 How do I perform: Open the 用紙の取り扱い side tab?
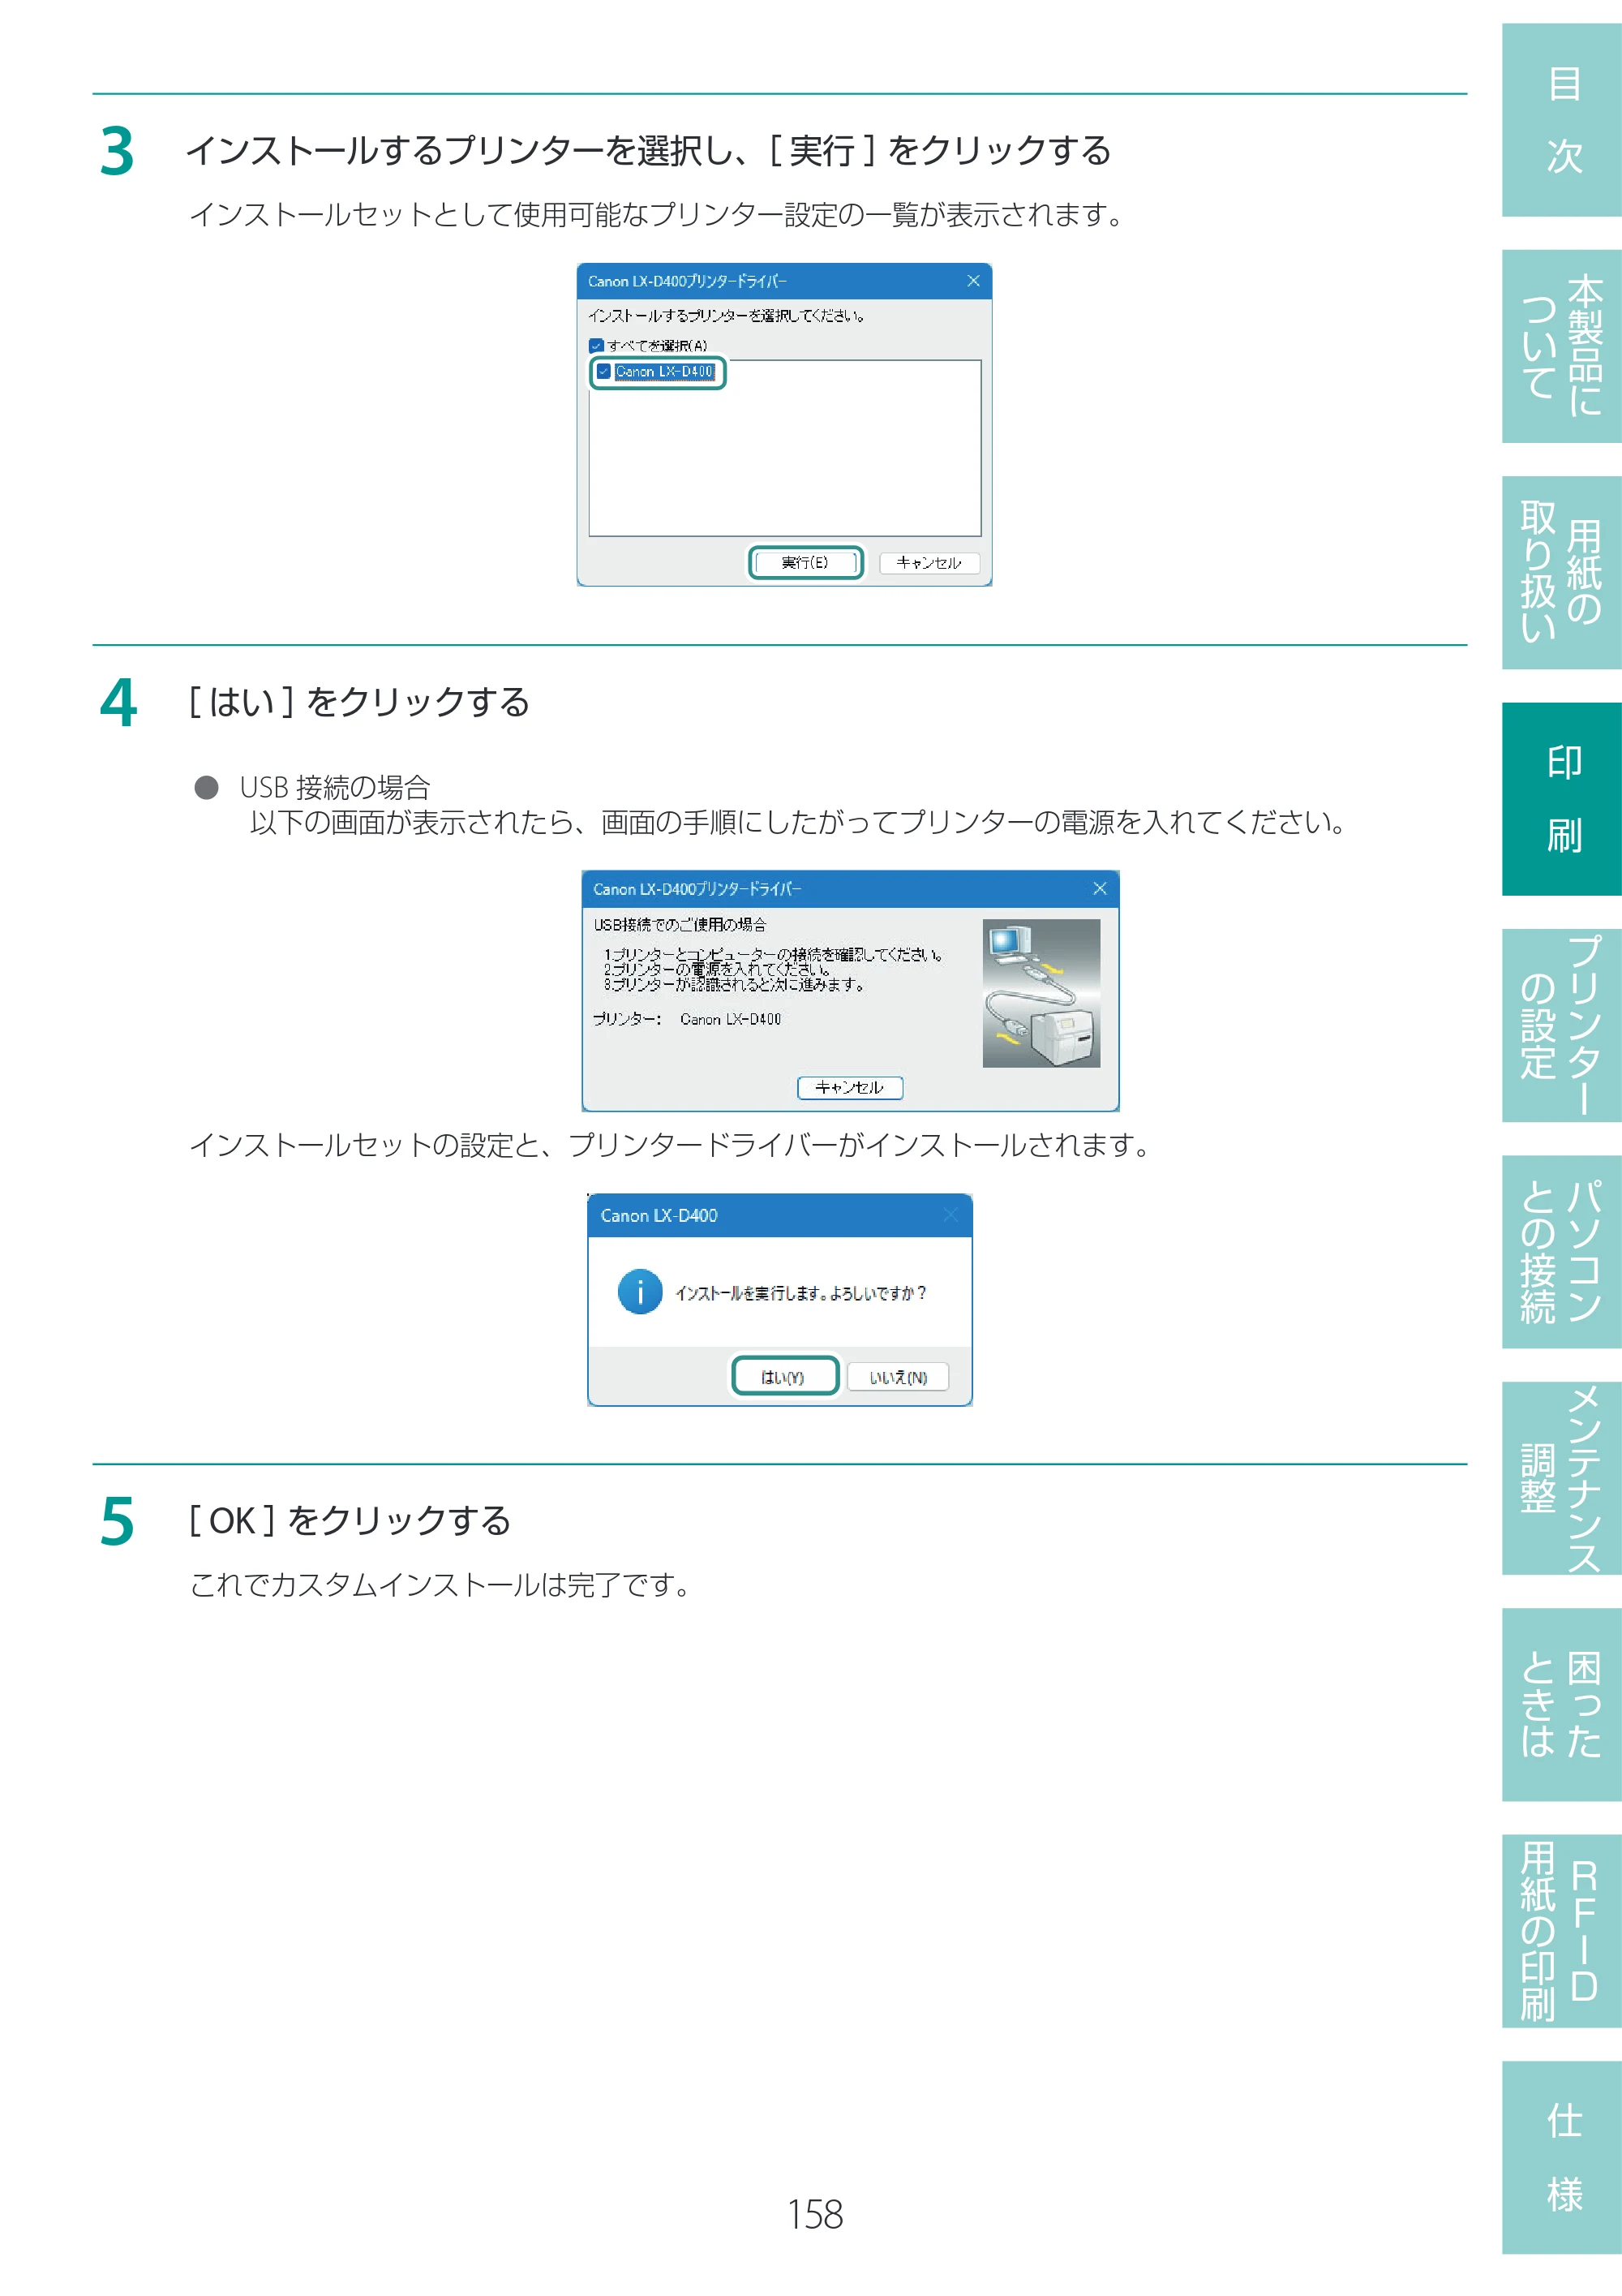tap(1561, 572)
